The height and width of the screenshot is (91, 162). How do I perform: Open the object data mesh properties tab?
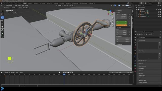pyautogui.click(x=135, y=66)
